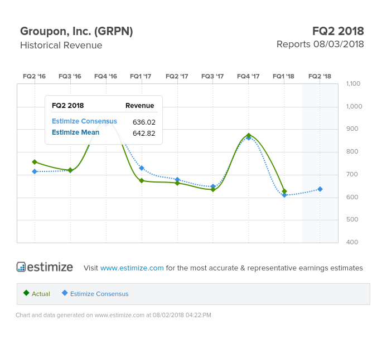The image size is (382, 345).
Task: Select the FQ1 '18 axis label
Action: (283, 76)
